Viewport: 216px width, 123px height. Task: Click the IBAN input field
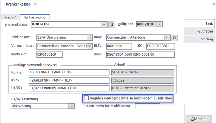coord(140,55)
